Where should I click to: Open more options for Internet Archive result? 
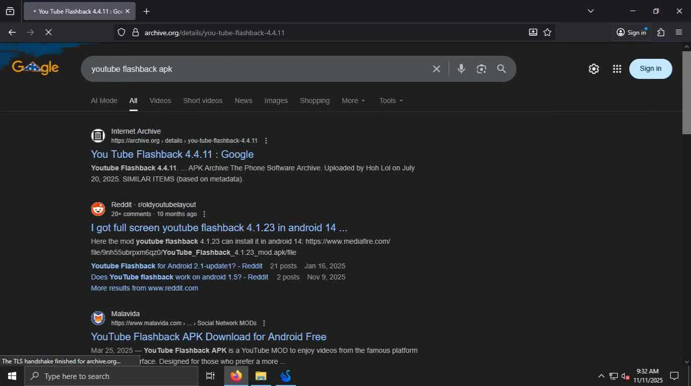(x=266, y=141)
